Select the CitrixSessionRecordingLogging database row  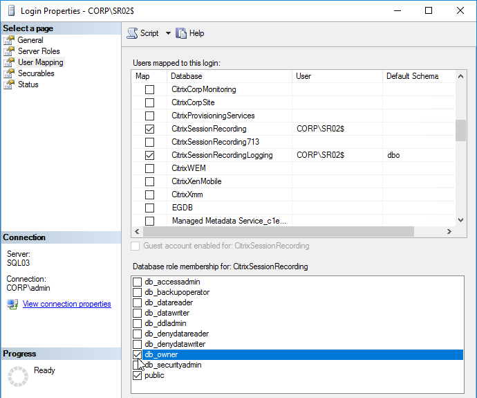click(222, 155)
